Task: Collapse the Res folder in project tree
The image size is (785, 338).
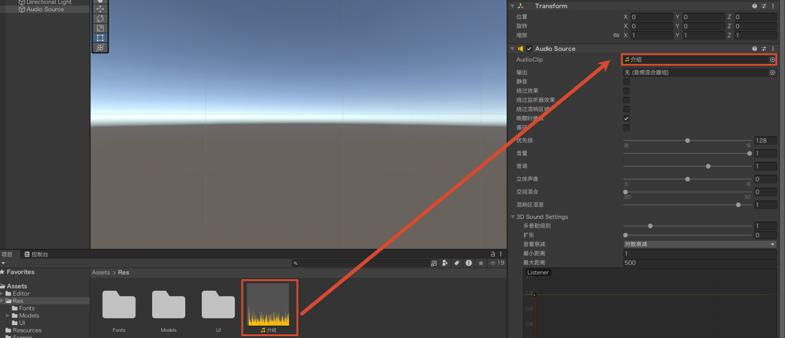Action: point(2,301)
